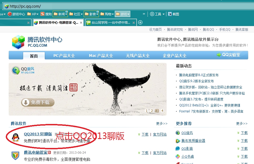
Task: Click the QQ旋风 icon in recommendations
Action: [178, 133]
